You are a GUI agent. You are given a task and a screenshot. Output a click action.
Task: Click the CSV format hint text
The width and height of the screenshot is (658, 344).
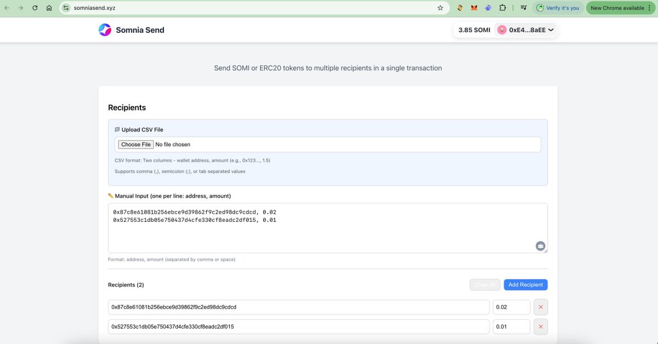coord(192,160)
